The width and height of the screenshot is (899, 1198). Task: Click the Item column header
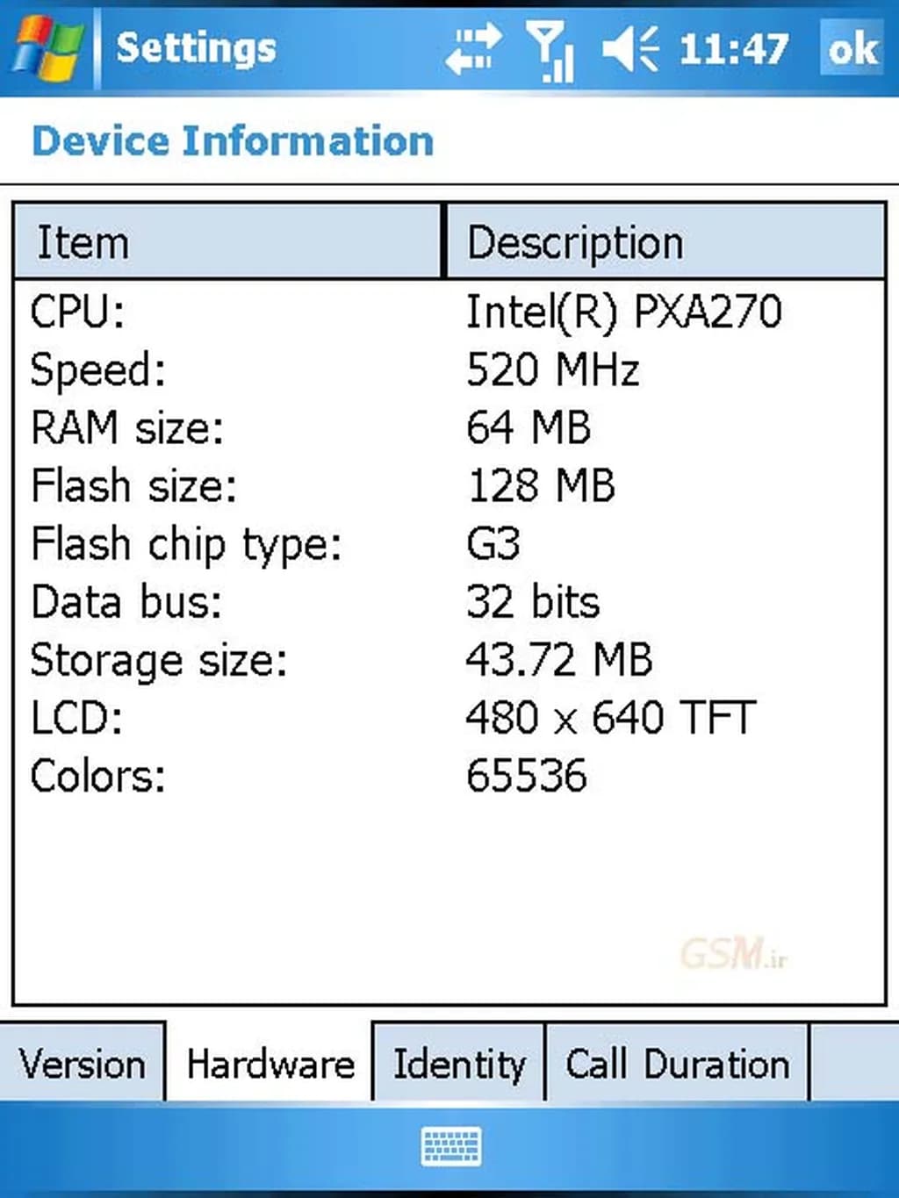click(x=227, y=242)
